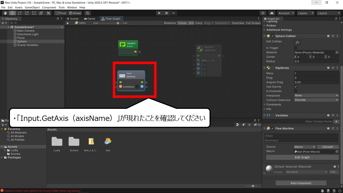Open Interpolate dropdown
This screenshot has height=193, width=343.
[316, 95]
